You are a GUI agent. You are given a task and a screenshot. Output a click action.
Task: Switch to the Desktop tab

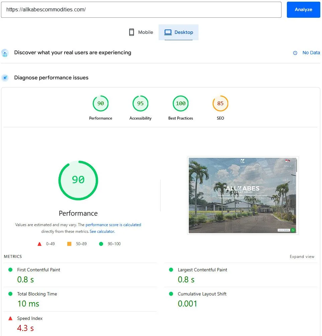pos(179,32)
